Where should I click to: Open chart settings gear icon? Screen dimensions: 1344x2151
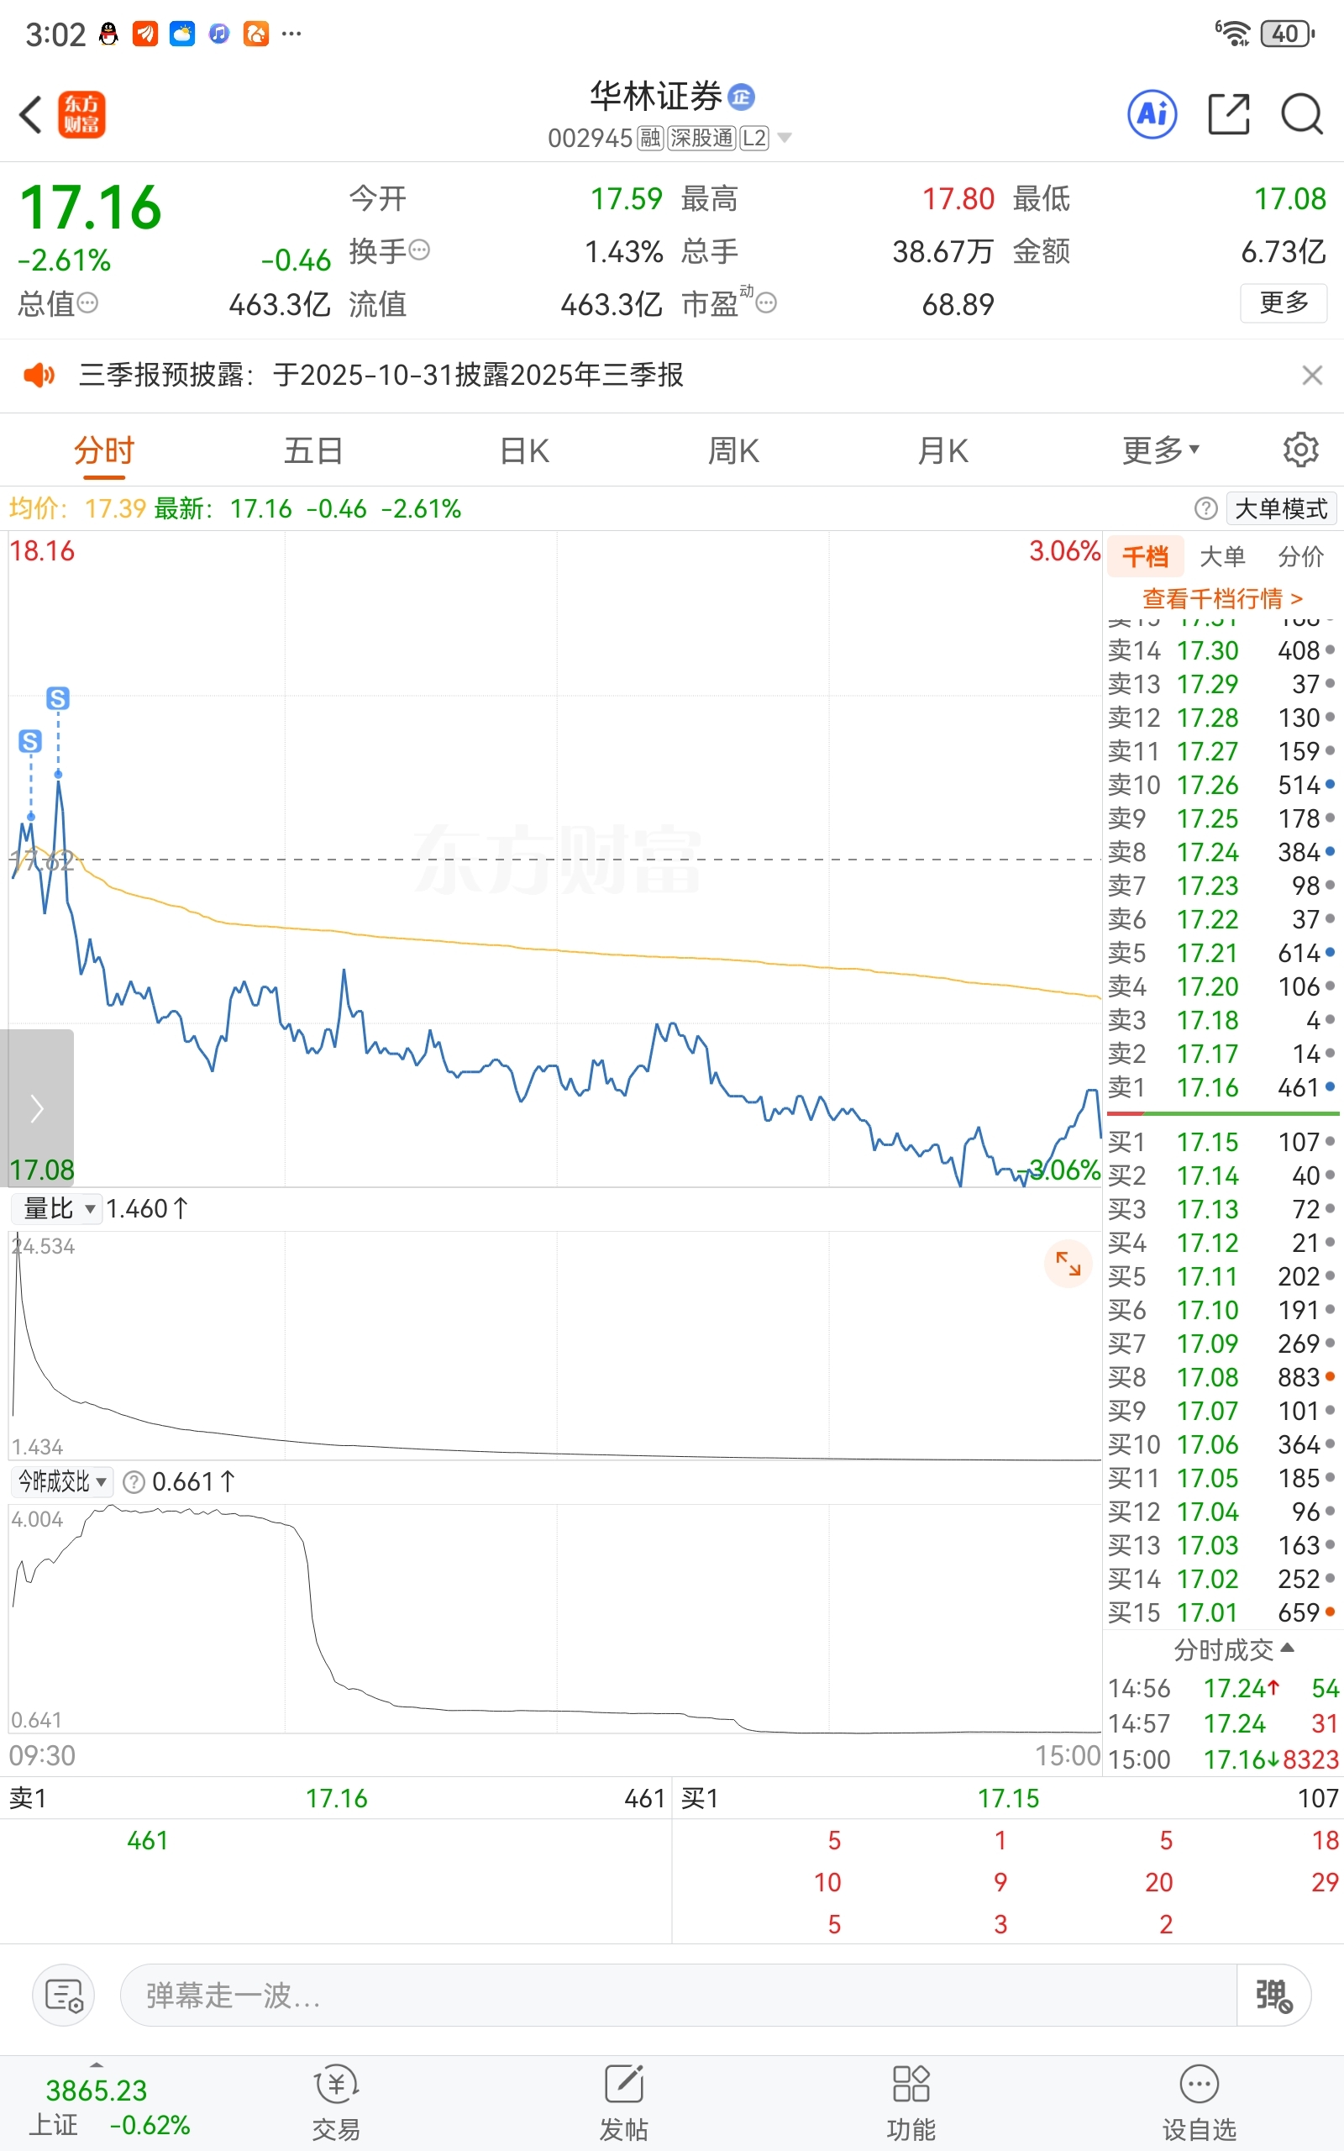tap(1300, 450)
